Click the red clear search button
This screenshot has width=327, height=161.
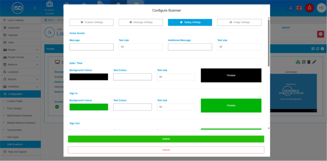tap(320, 34)
